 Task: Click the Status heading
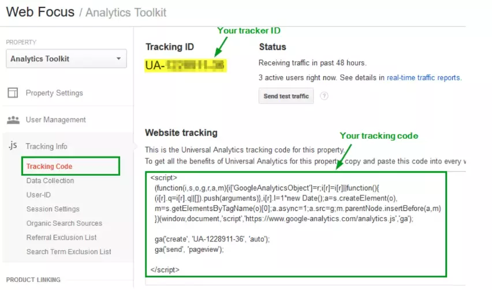273,47
